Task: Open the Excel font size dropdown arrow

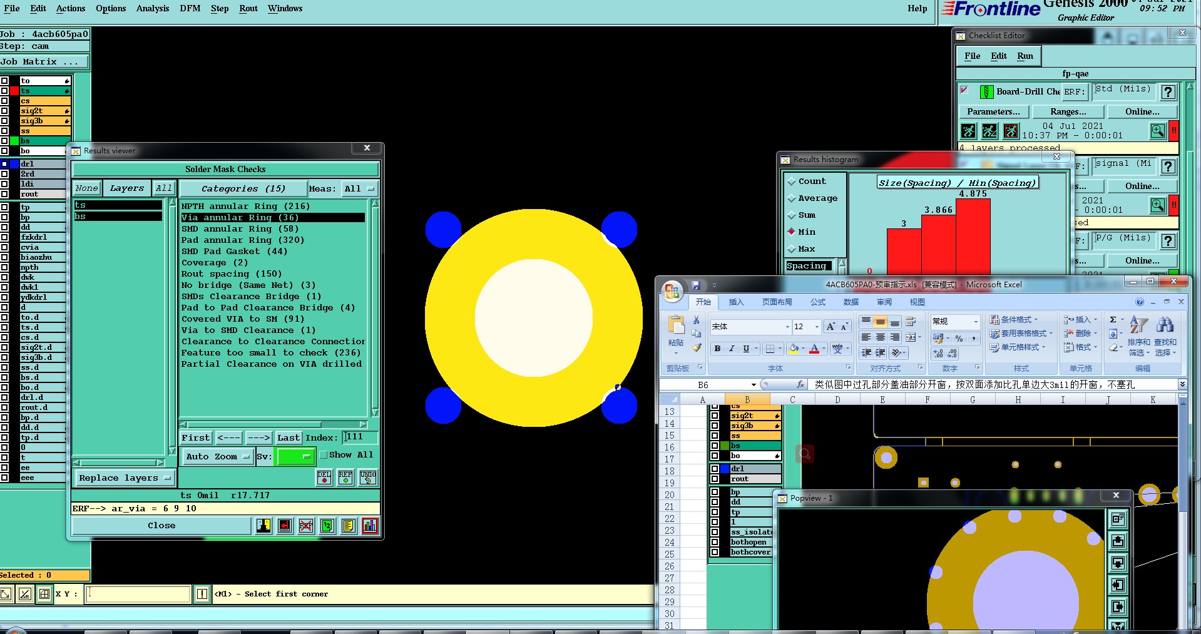Action: [816, 327]
